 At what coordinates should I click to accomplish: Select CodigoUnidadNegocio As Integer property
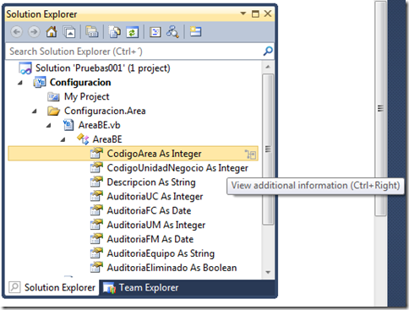pyautogui.click(x=177, y=168)
